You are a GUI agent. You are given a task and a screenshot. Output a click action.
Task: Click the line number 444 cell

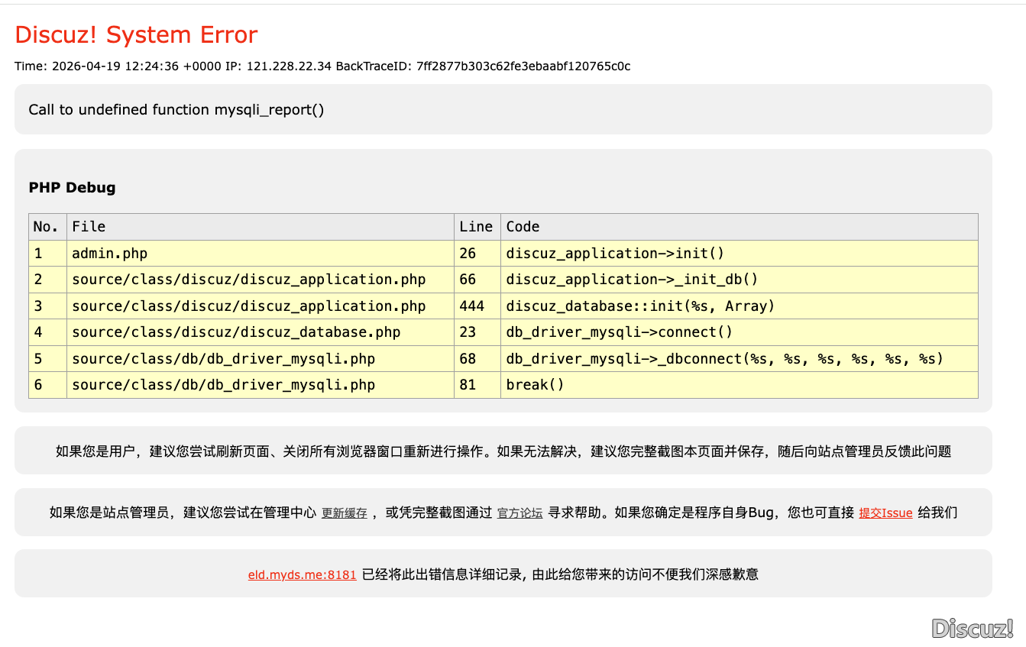(472, 306)
